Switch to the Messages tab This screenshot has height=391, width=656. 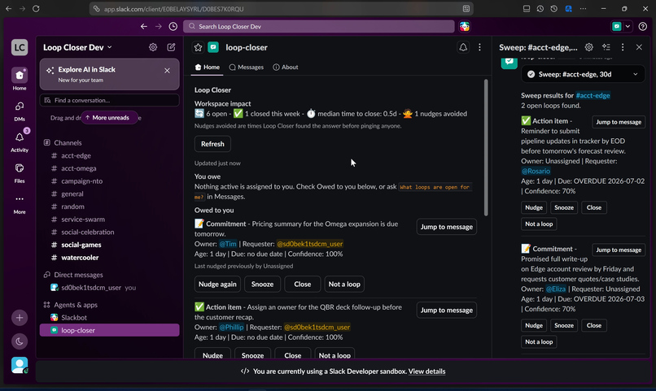[247, 67]
